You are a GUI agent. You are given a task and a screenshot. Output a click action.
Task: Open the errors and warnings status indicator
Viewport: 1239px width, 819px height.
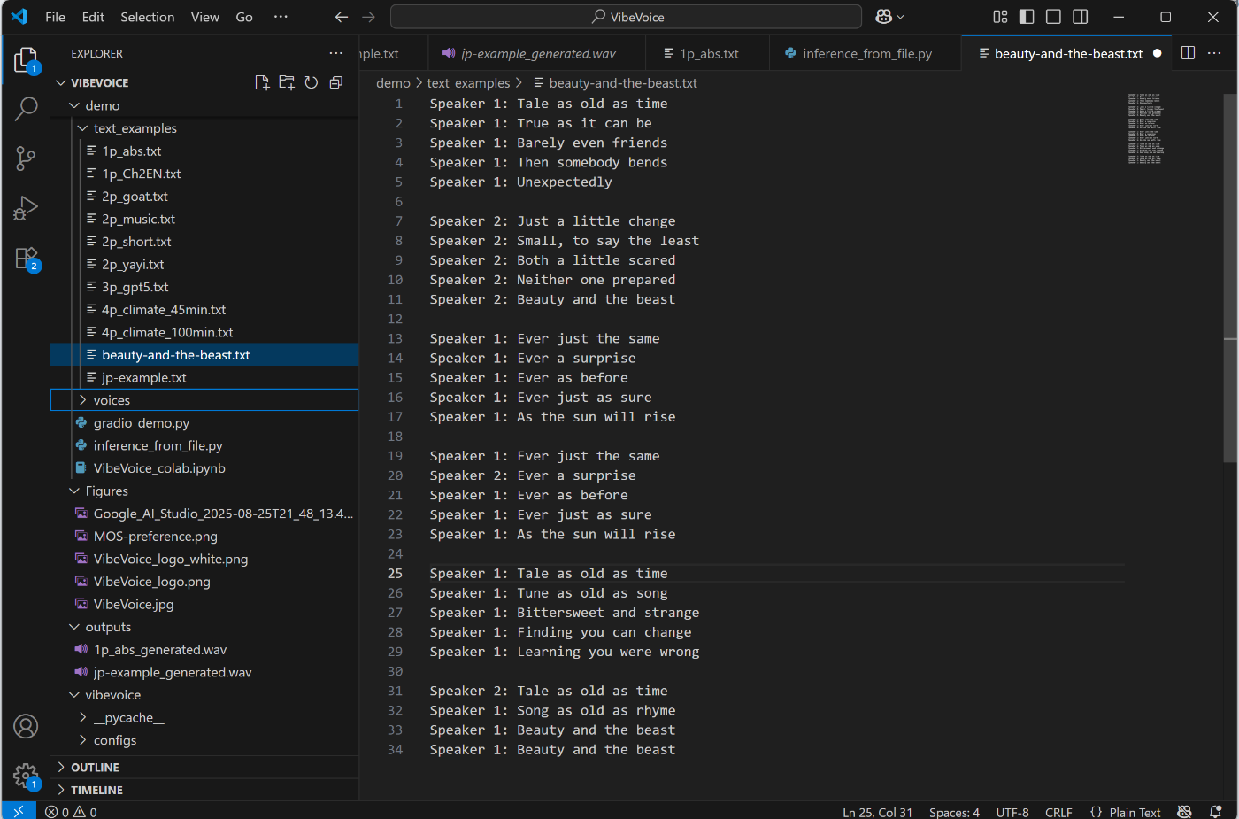click(71, 812)
